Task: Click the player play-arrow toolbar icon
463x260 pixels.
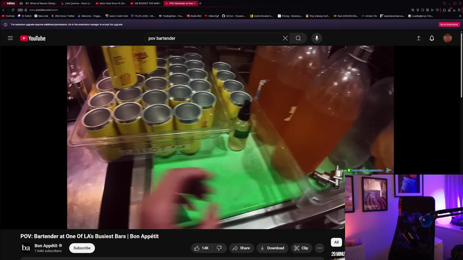Action: [432, 10]
